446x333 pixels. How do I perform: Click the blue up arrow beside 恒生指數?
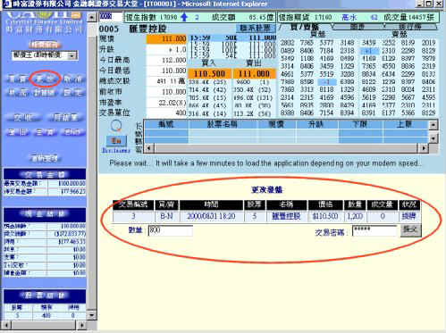coord(184,17)
